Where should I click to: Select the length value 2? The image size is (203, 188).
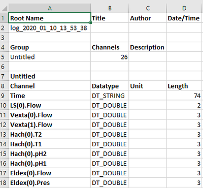[x=185, y=105]
